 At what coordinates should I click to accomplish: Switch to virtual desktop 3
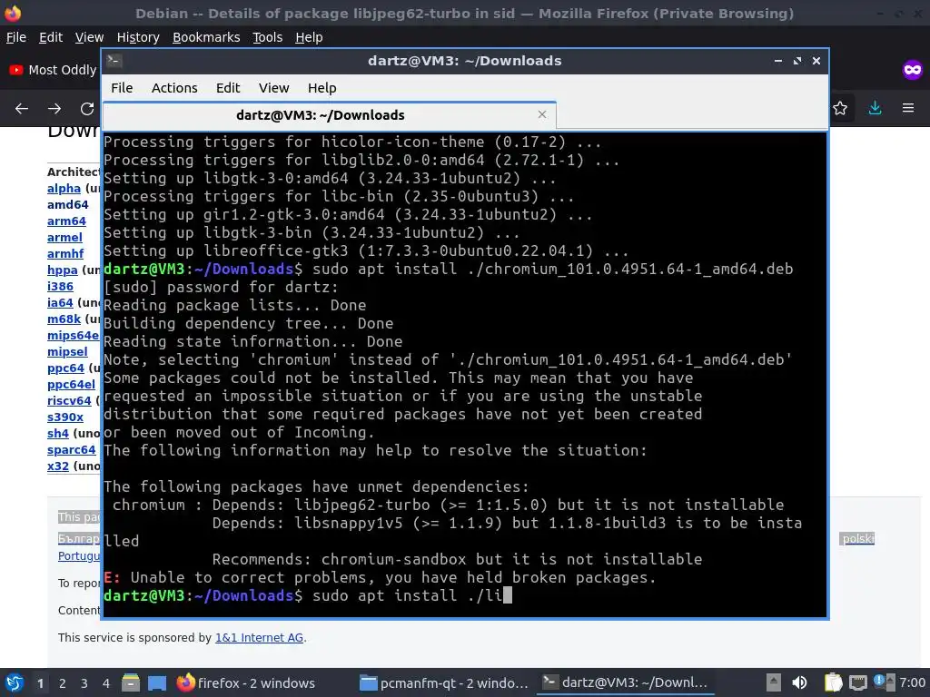(84, 683)
